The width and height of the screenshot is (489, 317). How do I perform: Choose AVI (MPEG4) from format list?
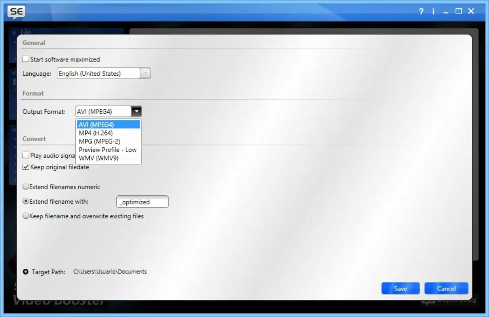(108, 124)
